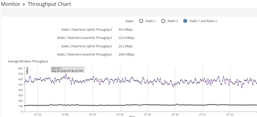Click Radio 1 Real-time Downlink Throughput label
The image size is (257, 117).
coord(85,38)
